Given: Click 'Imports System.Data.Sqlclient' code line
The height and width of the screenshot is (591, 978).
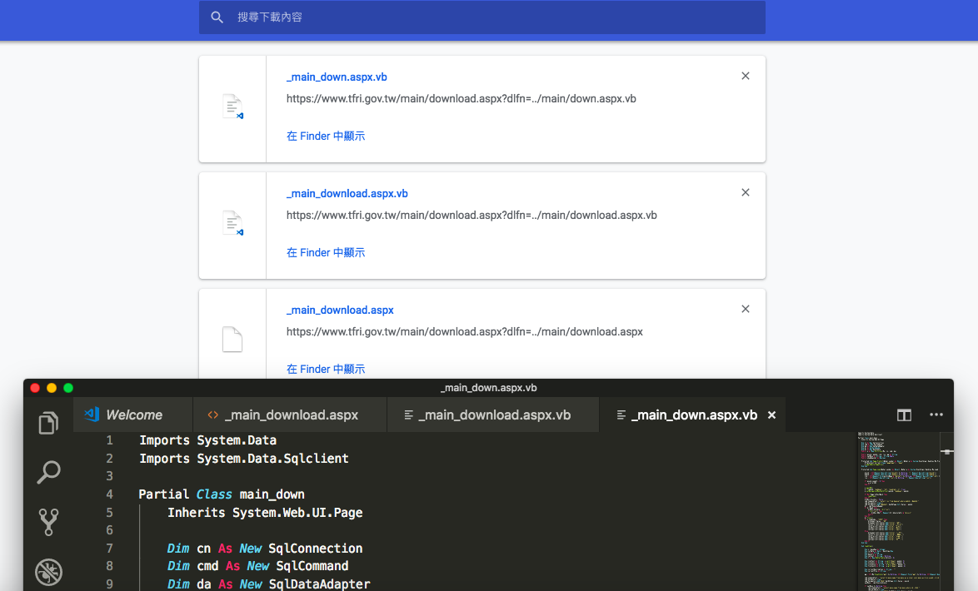Looking at the screenshot, I should coord(244,458).
